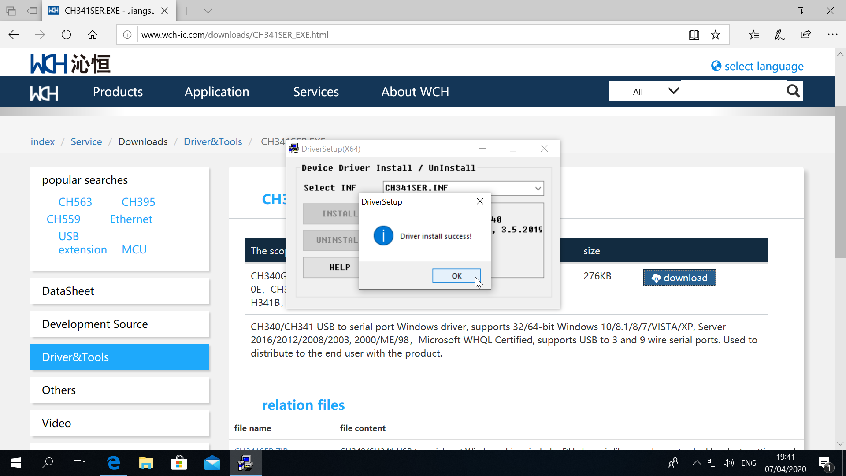Click popular search CH559
Viewport: 846px width, 476px height.
pyautogui.click(x=63, y=219)
